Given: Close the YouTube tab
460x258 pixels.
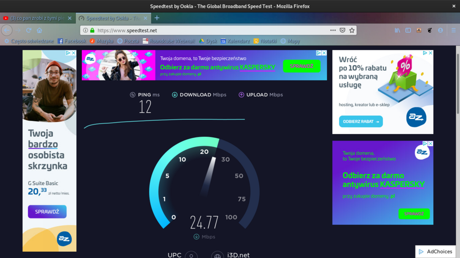Looking at the screenshot, I should 69,18.
